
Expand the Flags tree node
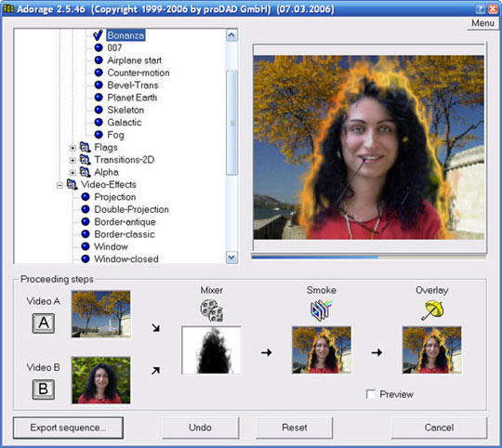(73, 148)
